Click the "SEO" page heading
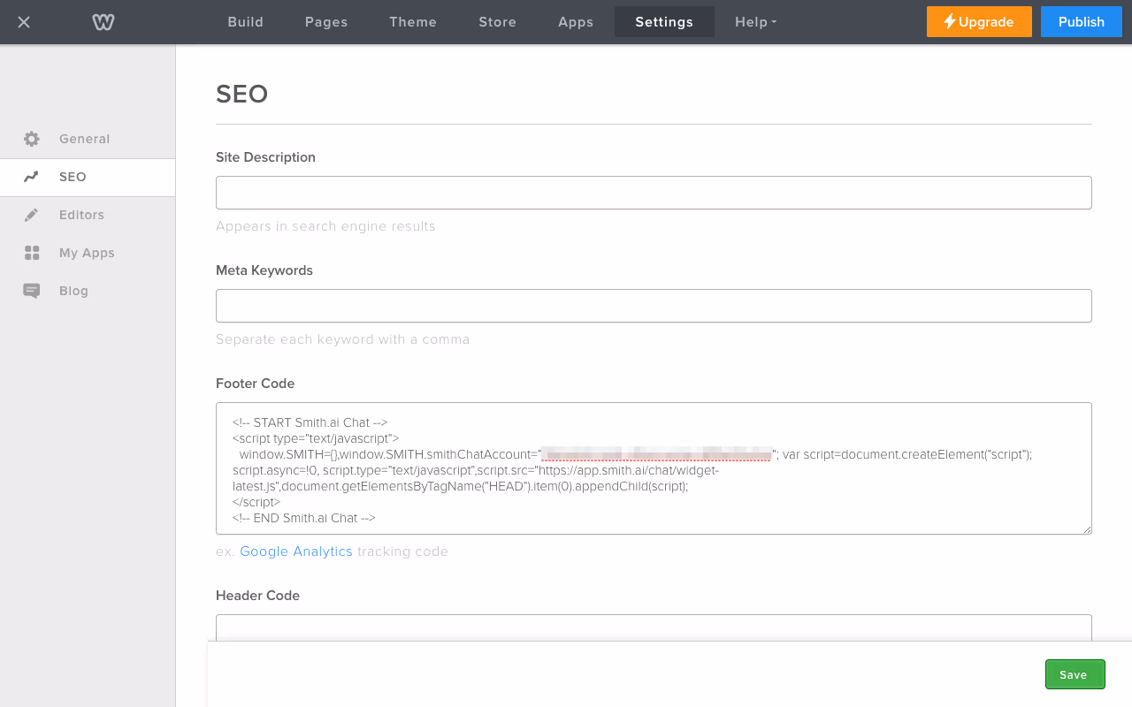Viewport: 1132px width, 707px height. (241, 94)
